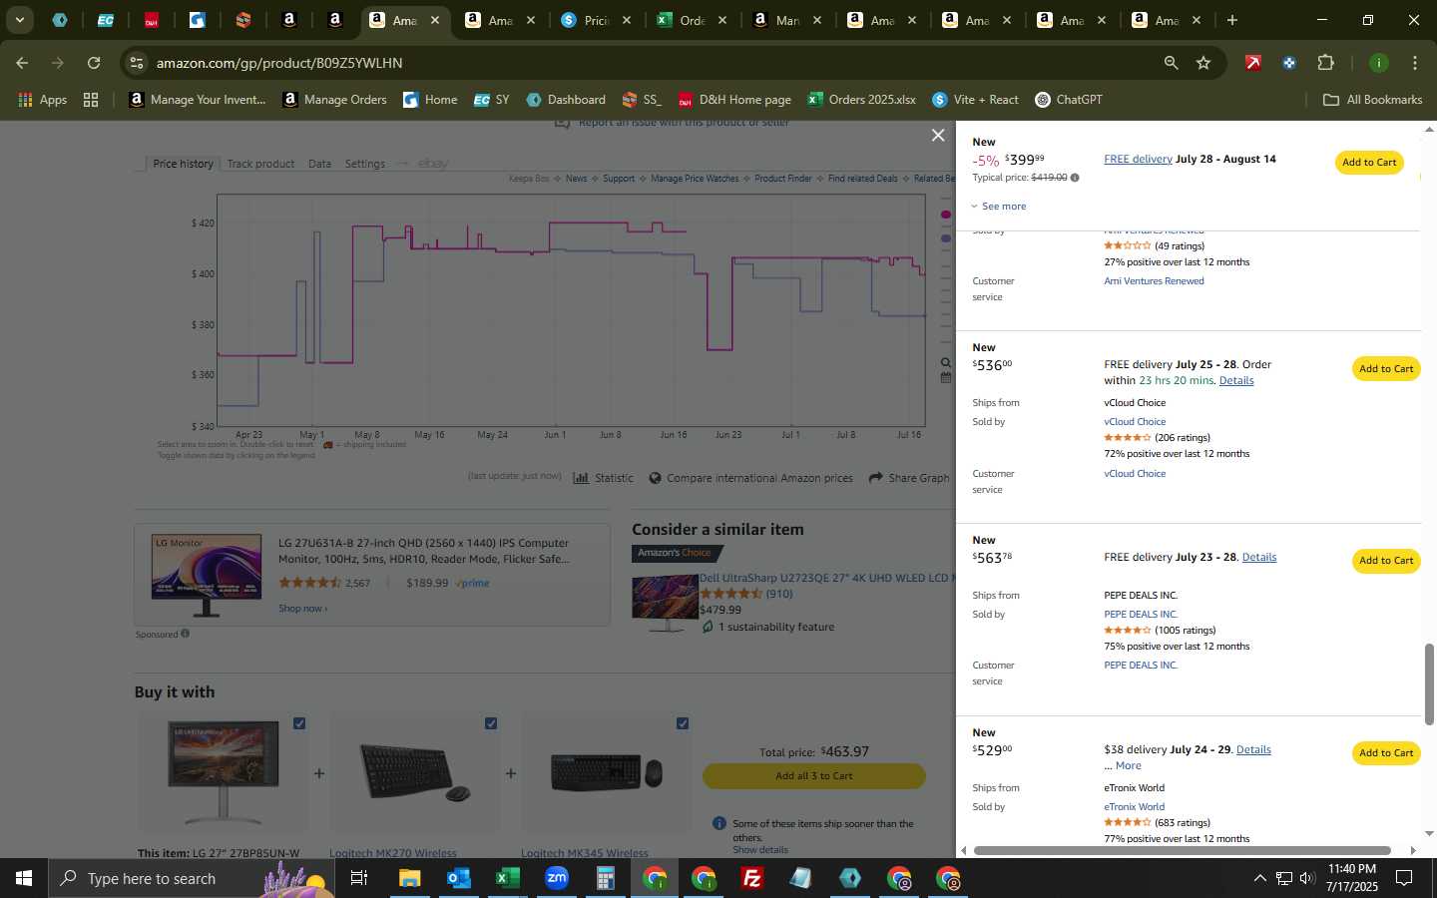Open the Chrome three-dot menu
The width and height of the screenshot is (1437, 898).
click(1414, 63)
